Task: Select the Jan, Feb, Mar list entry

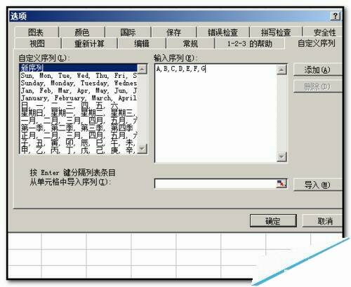Action: coord(79,91)
